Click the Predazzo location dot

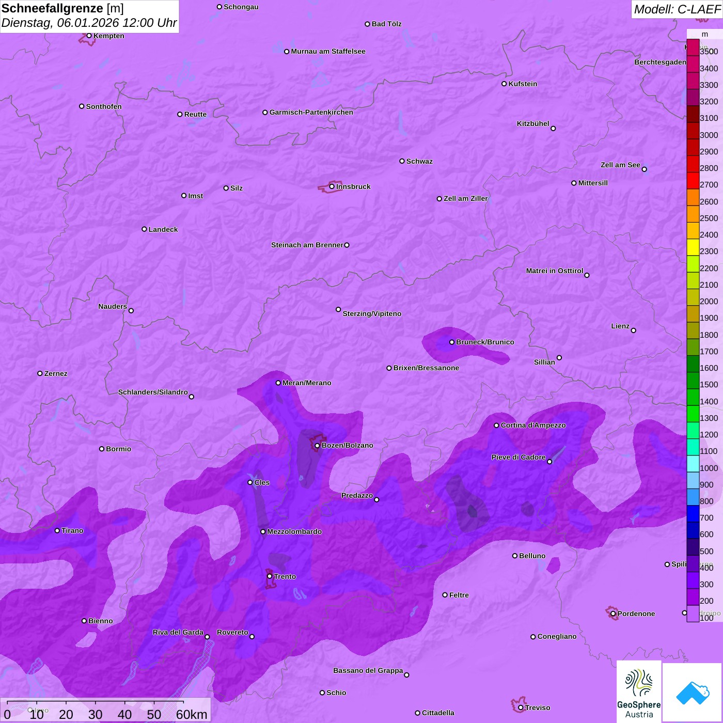[376, 499]
